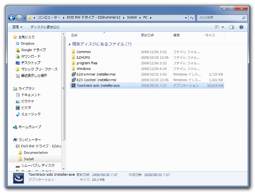This screenshot has width=255, height=193.
Task: Expand the arrow after PC in breadcrumb
Action: [x=151, y=18]
